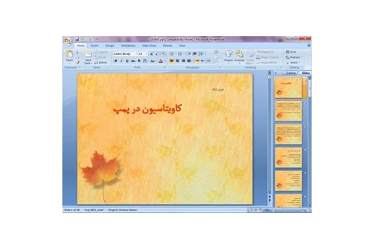Reset the slide layout

pyautogui.click(x=100, y=57)
